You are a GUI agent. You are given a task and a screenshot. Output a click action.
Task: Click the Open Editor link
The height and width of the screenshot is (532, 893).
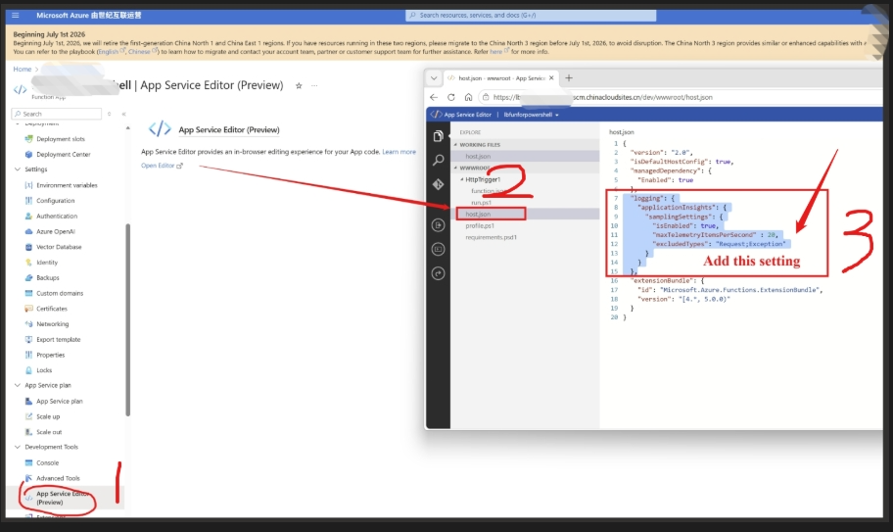point(162,166)
